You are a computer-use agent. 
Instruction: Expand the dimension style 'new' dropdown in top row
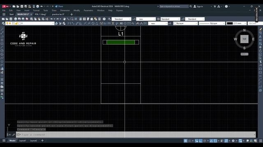click(154, 19)
